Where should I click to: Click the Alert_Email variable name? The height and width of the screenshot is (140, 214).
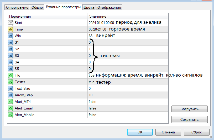[24, 108]
